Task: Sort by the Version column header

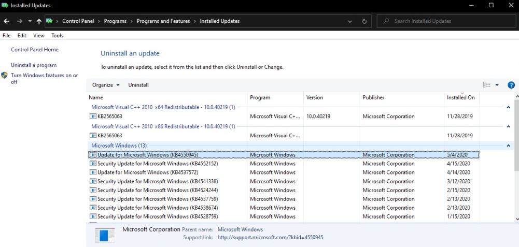Action: (332, 97)
